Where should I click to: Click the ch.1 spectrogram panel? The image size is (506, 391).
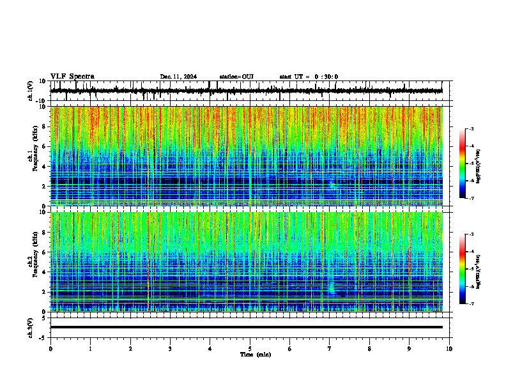coord(247,156)
